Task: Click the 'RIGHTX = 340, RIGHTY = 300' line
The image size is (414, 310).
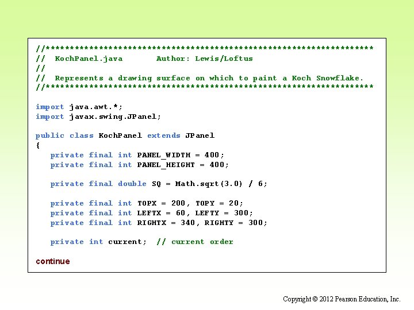Action: [159, 223]
